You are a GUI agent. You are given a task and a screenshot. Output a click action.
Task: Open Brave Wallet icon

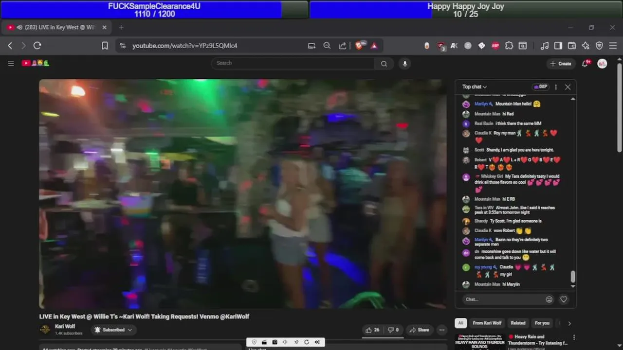(x=572, y=46)
